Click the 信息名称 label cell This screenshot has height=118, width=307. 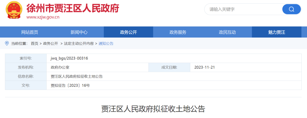pyautogui.click(x=26, y=76)
